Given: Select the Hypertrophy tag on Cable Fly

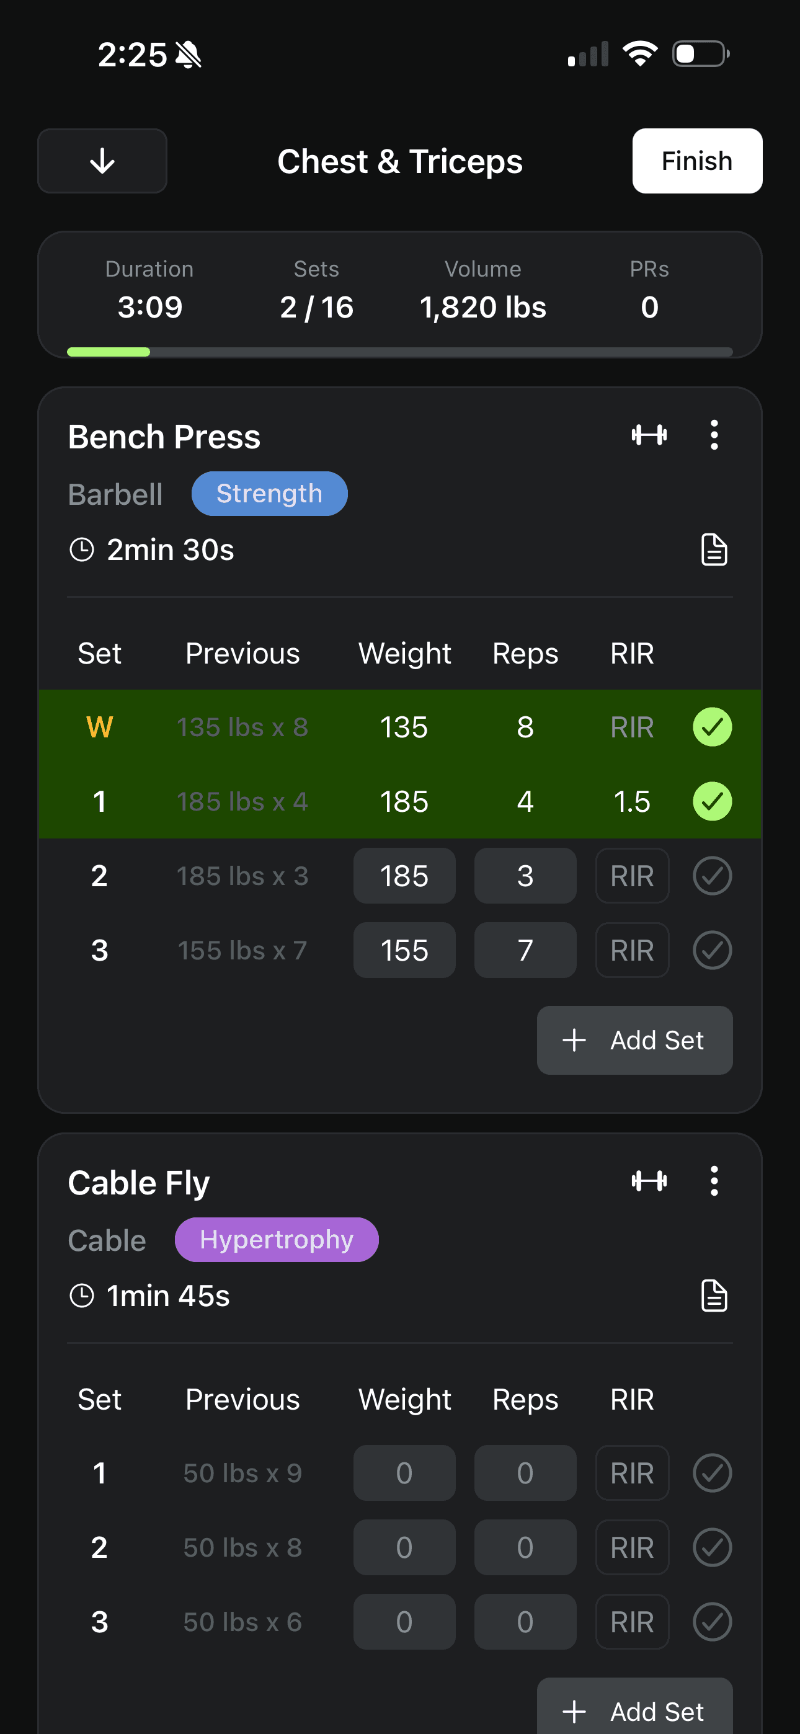Looking at the screenshot, I should (x=277, y=1239).
